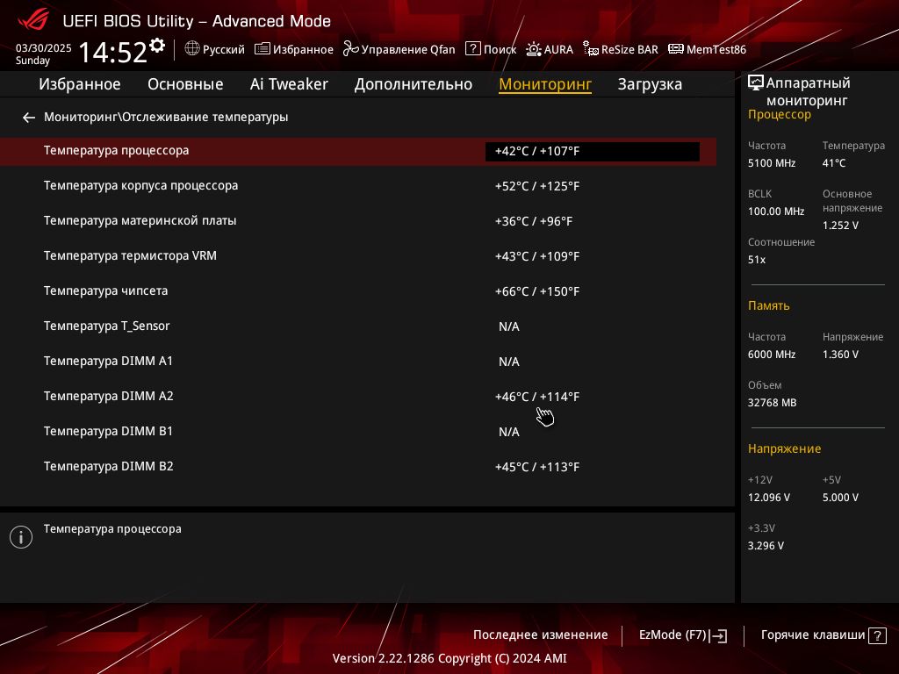899x674 pixels.
Task: Click the 03/30/2025 date
Action: [x=44, y=48]
